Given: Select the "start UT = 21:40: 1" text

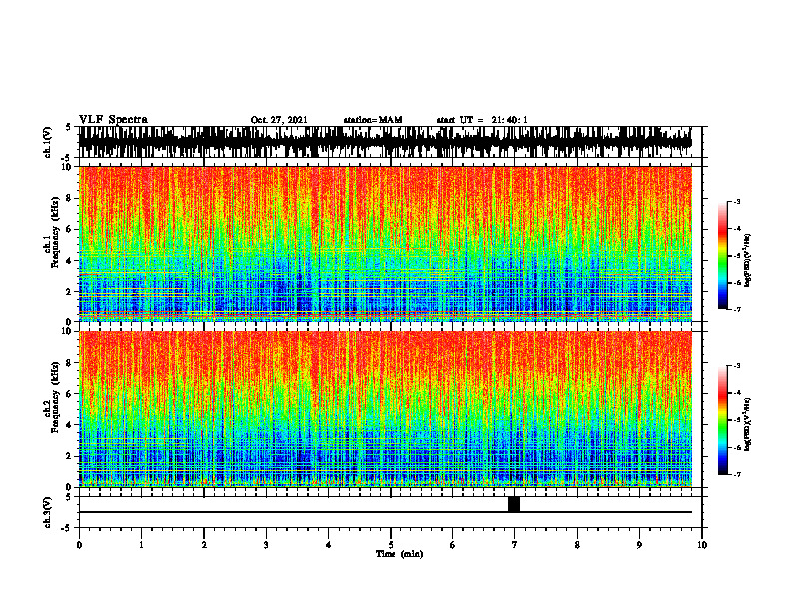Looking at the screenshot, I should (x=482, y=120).
